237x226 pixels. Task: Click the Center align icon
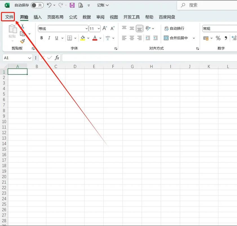132,38
